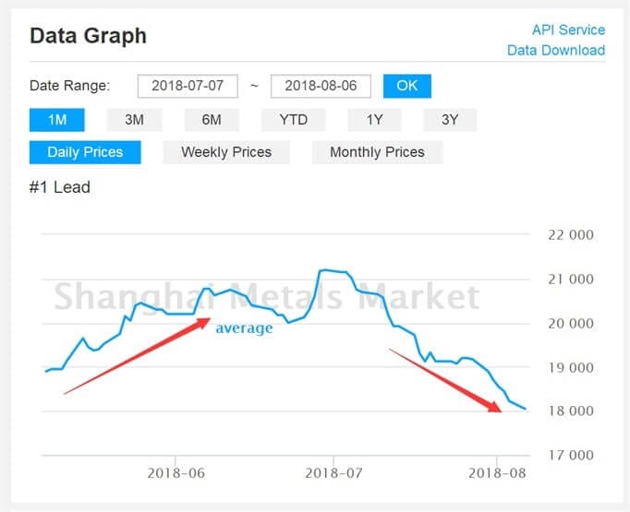Click the 'average' legend label
Image resolution: width=630 pixels, height=512 pixels.
click(244, 328)
